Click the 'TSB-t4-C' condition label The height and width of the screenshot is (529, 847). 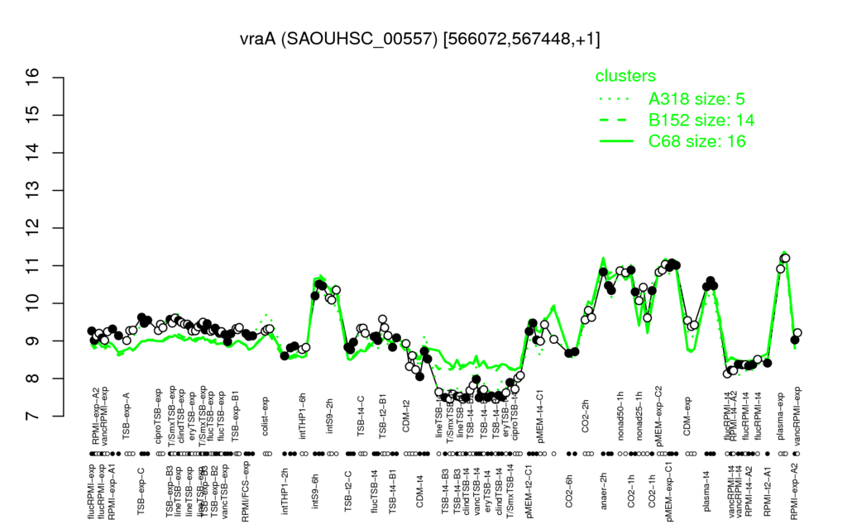pos(361,415)
